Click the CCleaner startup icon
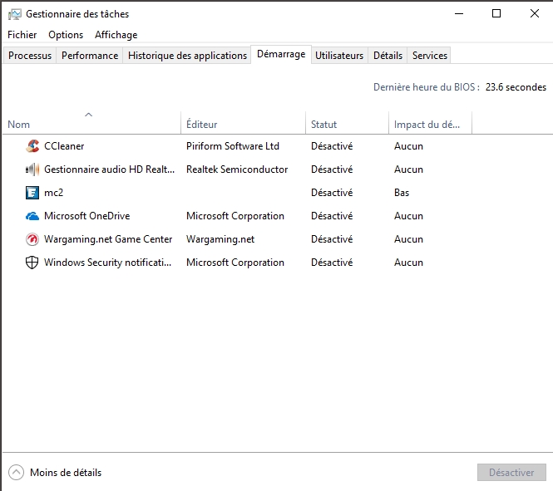 point(32,146)
